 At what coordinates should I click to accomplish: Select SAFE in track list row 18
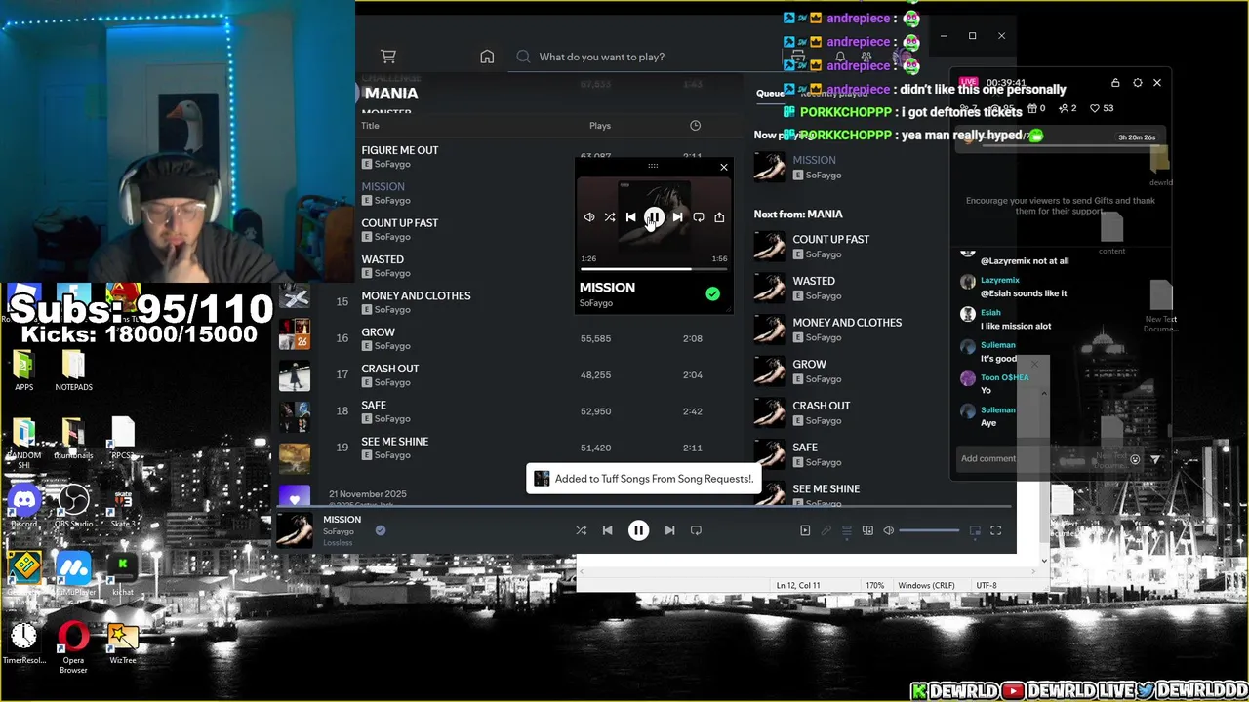point(374,405)
